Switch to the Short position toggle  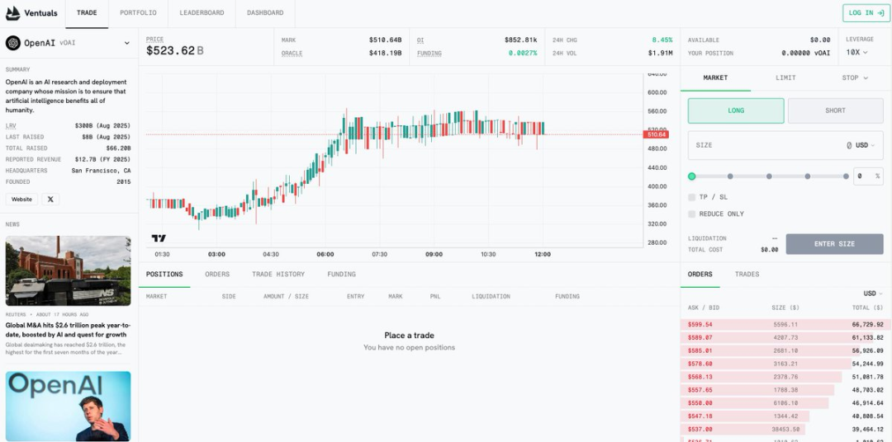coord(835,110)
